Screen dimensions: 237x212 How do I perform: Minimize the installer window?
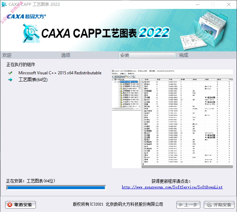(198, 4)
